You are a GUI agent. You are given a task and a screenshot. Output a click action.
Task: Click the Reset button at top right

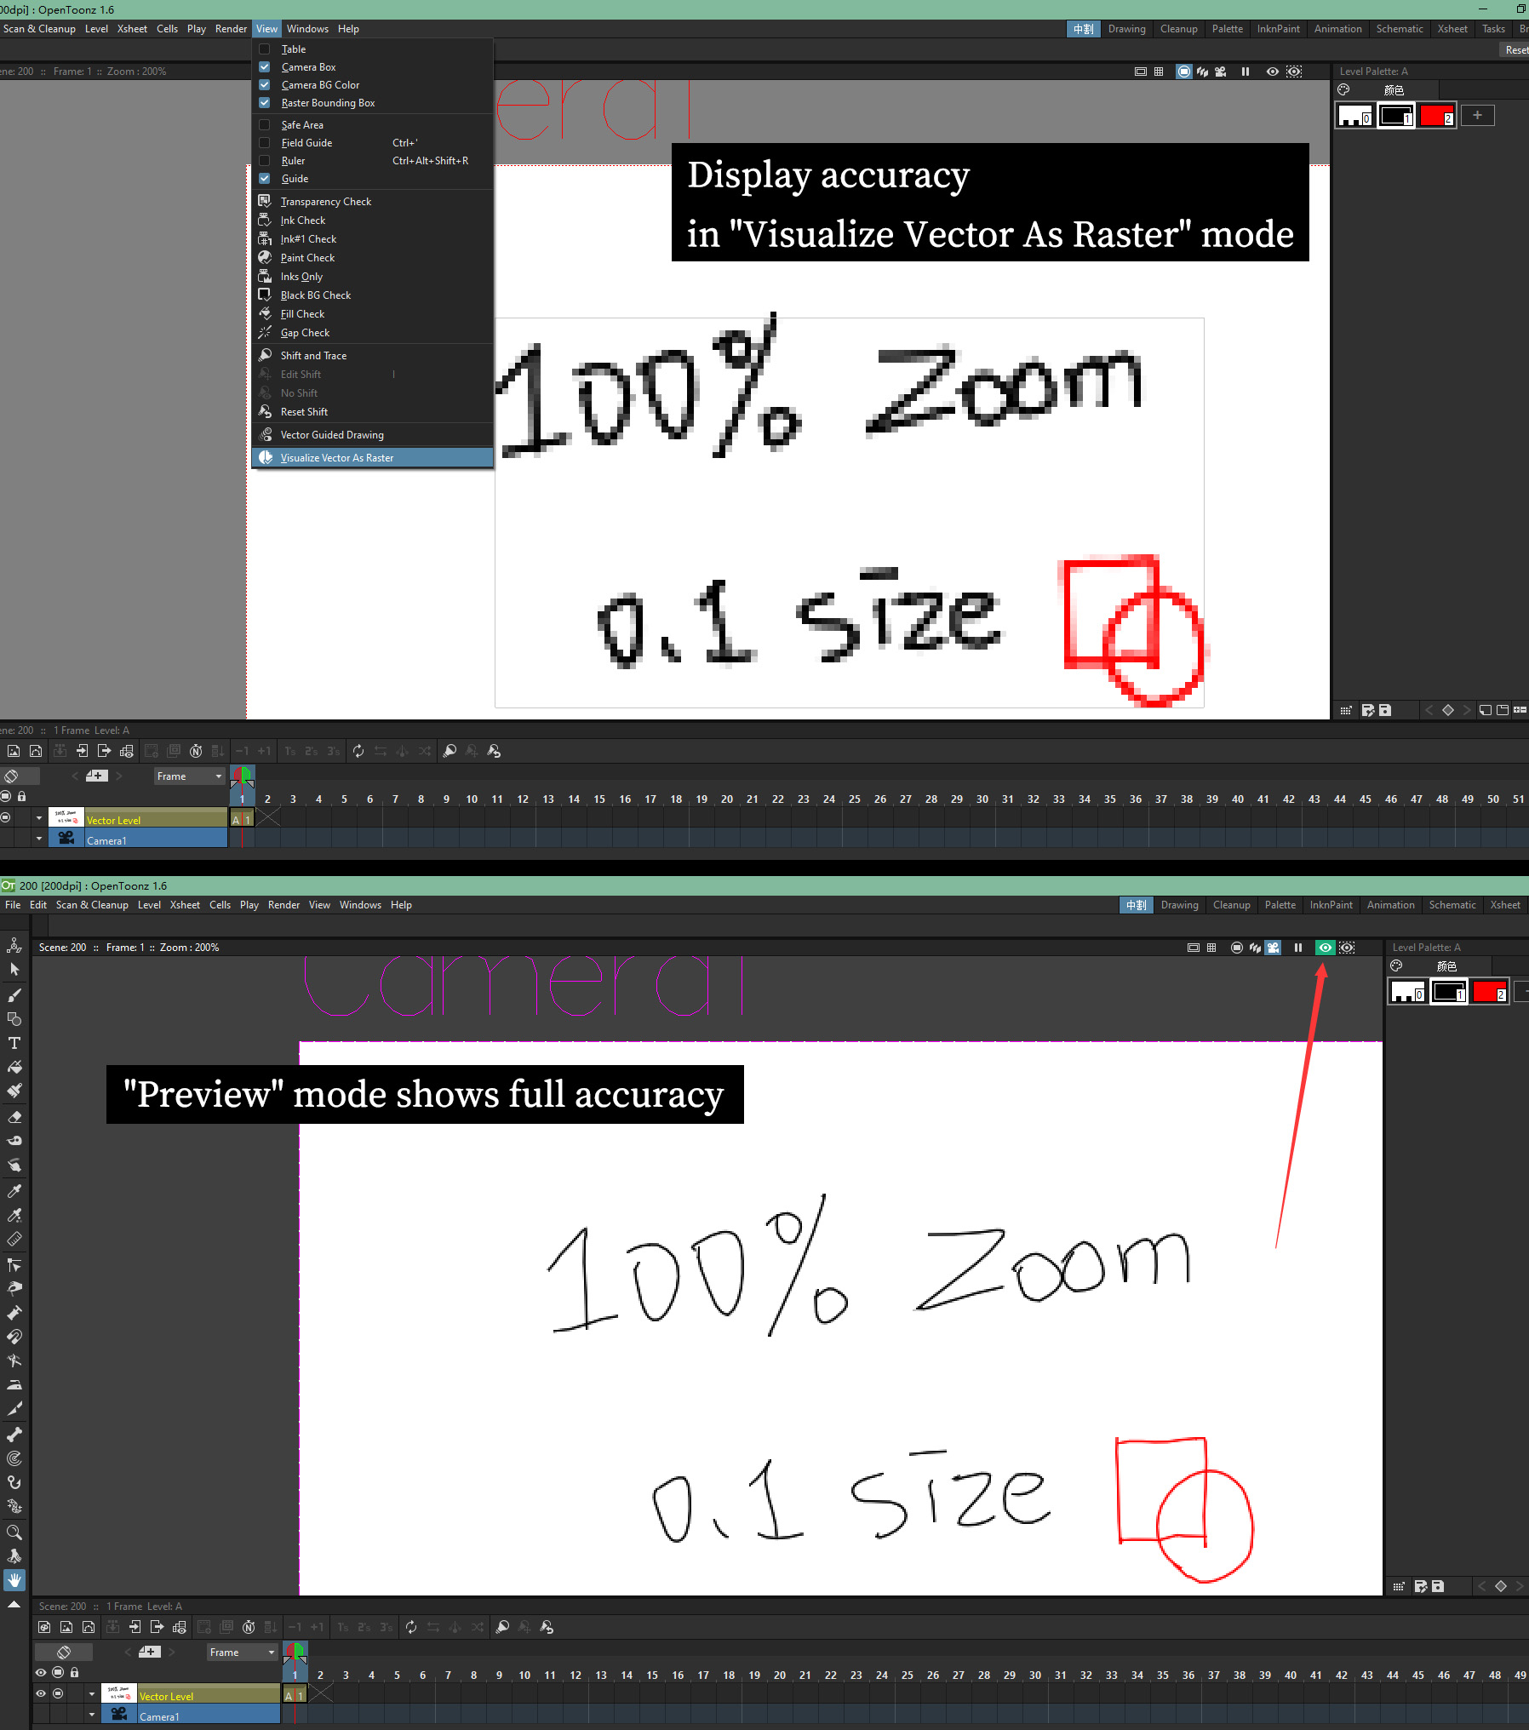click(x=1516, y=49)
